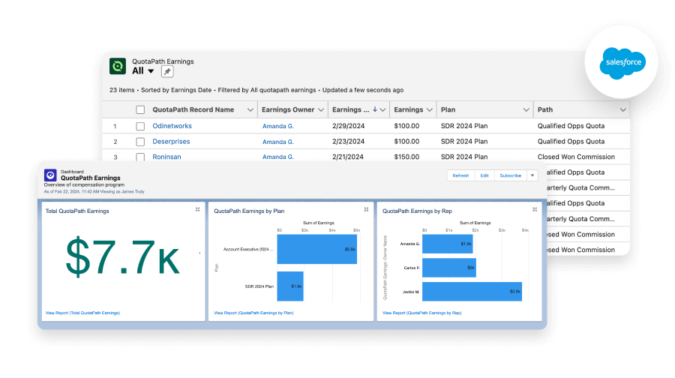Click the 2/23/2024 earnings date cell
675x378 pixels.
(348, 142)
